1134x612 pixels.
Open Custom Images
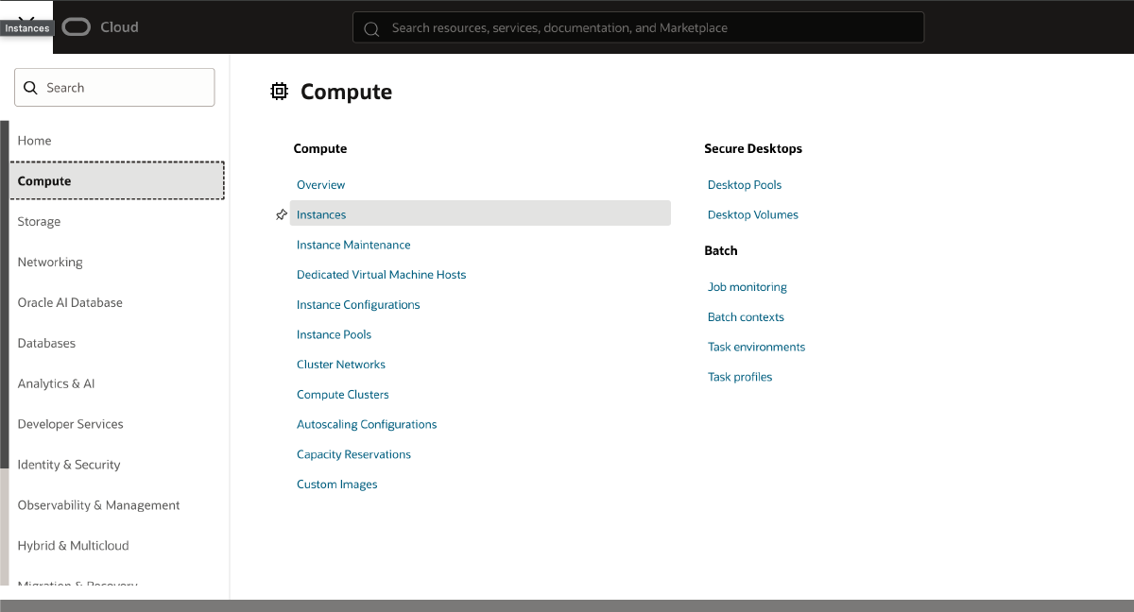336,484
